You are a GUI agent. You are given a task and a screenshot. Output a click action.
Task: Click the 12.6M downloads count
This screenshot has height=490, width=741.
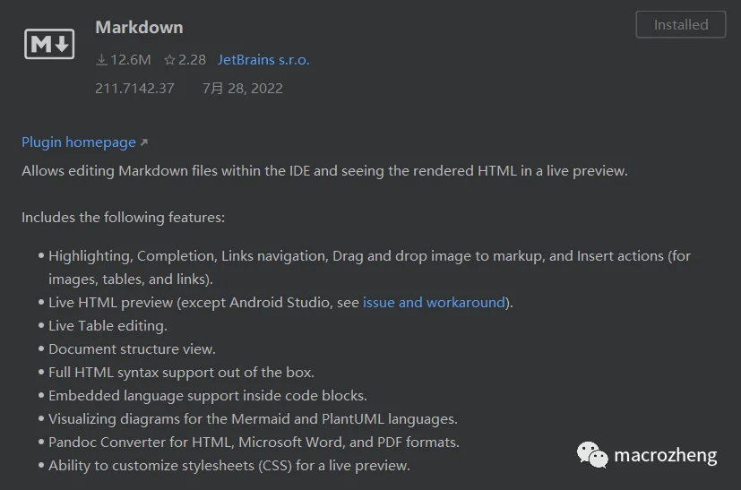coord(131,60)
